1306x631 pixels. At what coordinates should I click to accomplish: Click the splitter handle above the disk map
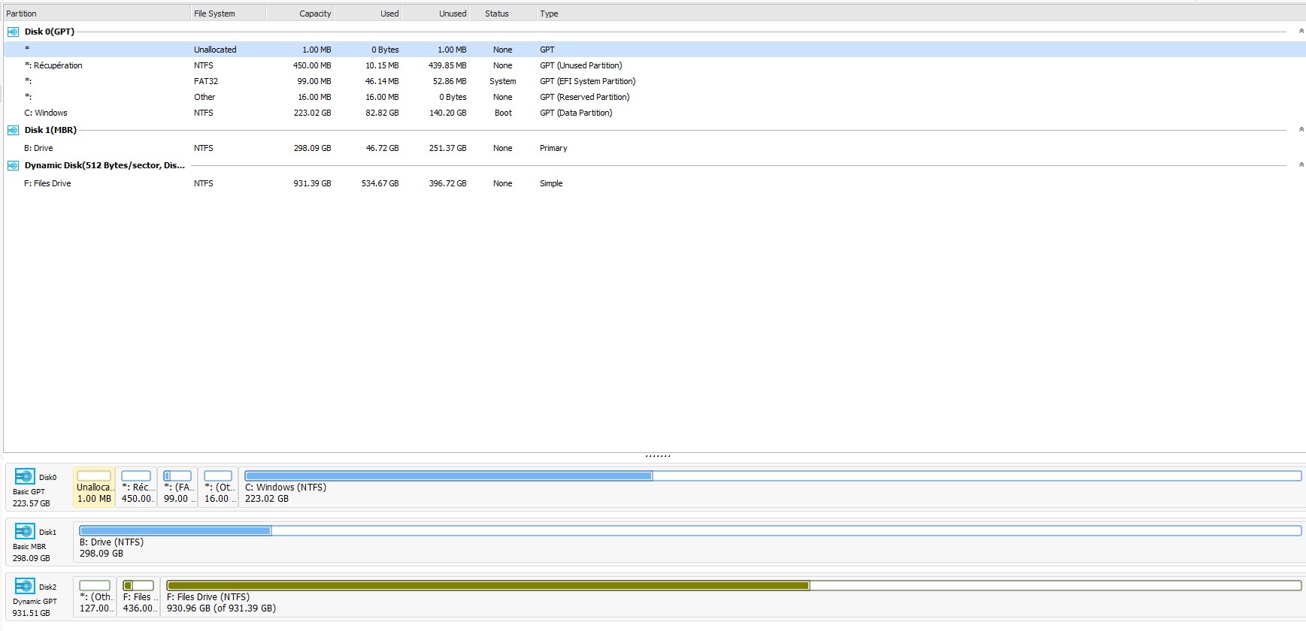(x=658, y=455)
